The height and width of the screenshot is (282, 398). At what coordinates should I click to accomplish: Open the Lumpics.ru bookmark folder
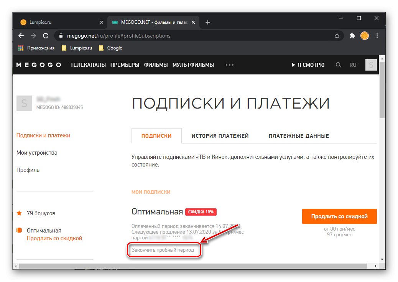click(77, 48)
